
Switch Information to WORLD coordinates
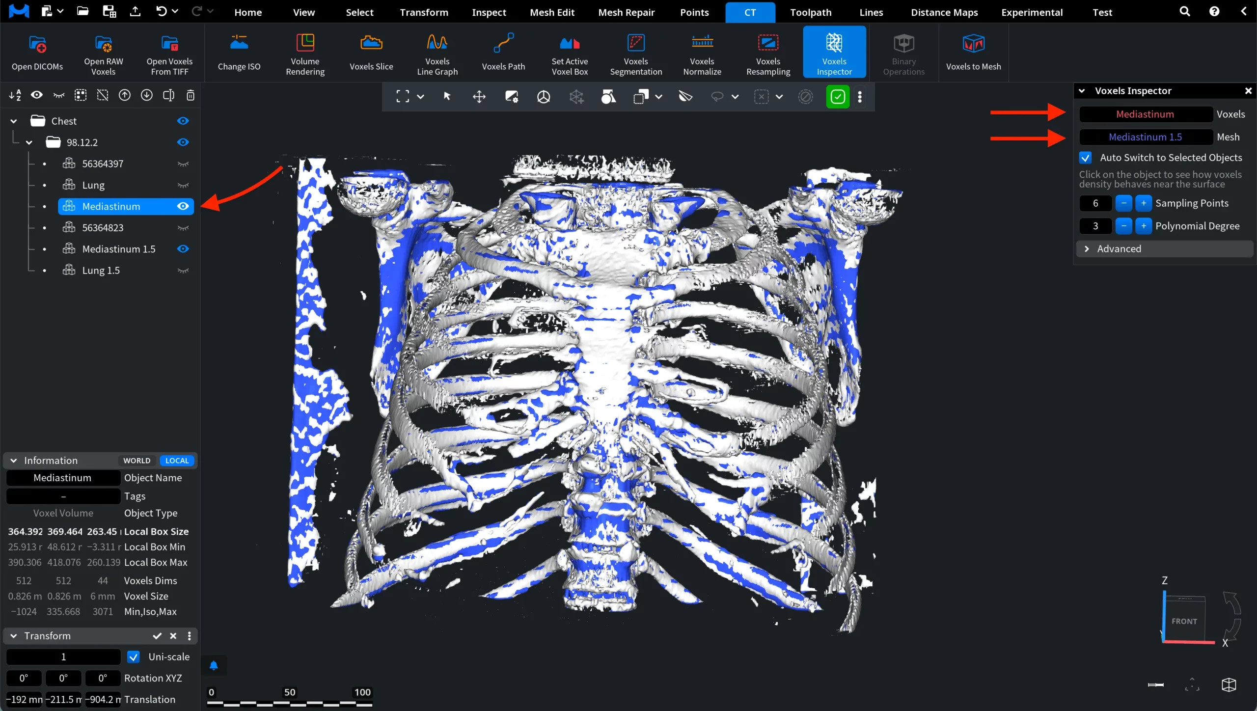137,461
